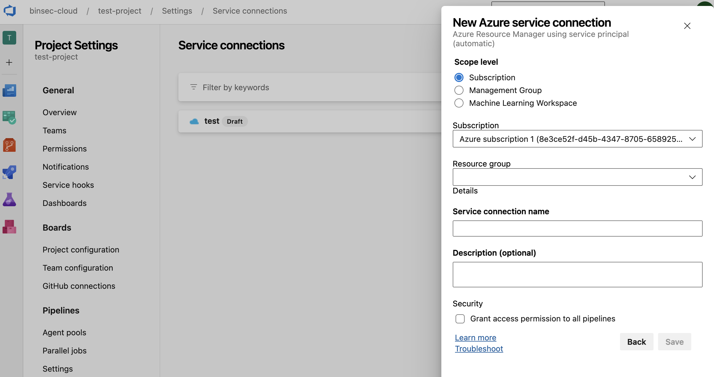Open the Subscription dropdown
This screenshot has width=714, height=377.
coord(577,139)
